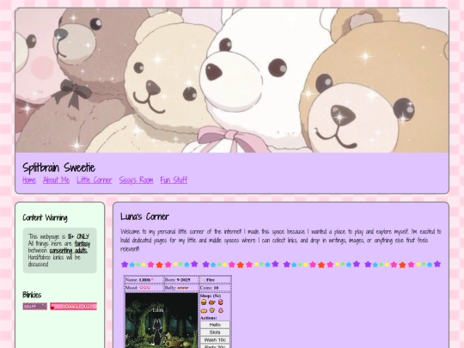This screenshot has height=348, width=464.
Task: Wash the pet for 10c
Action: click(215, 340)
